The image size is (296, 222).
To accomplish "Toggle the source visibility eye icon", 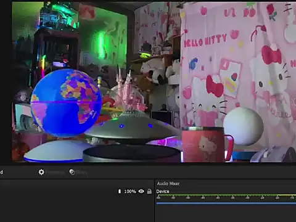I will coord(141,191).
